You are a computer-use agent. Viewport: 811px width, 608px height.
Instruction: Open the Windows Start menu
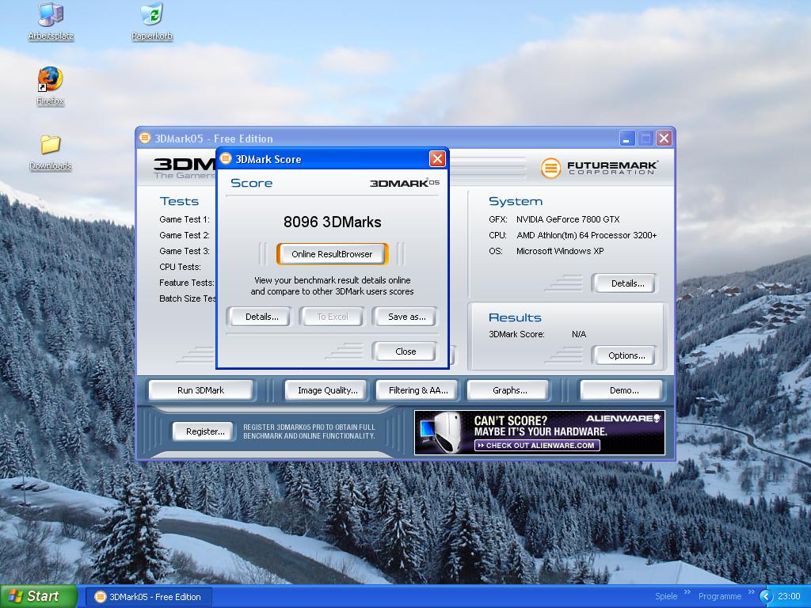(x=37, y=596)
